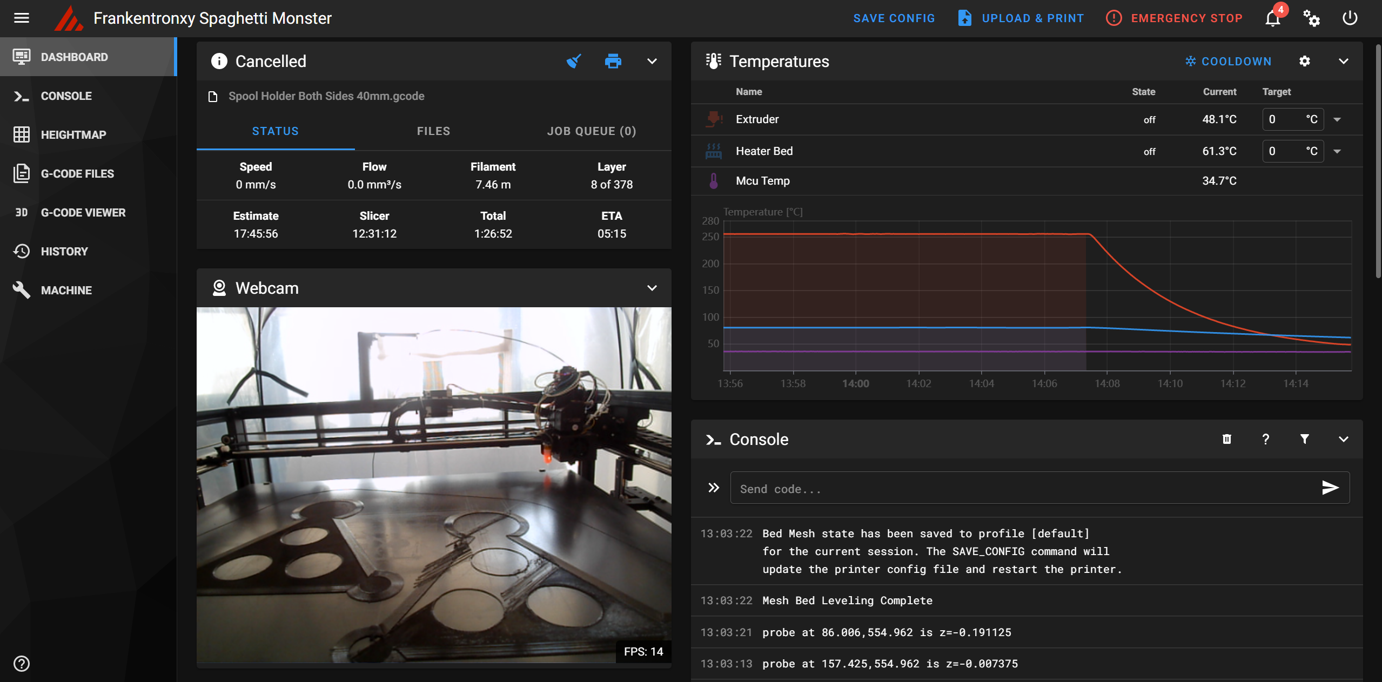The width and height of the screenshot is (1382, 682).
Task: Switch to the Files tab
Action: 433,131
